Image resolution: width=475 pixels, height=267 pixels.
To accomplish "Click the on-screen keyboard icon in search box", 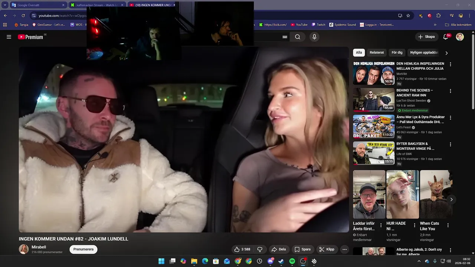I will [x=285, y=37].
